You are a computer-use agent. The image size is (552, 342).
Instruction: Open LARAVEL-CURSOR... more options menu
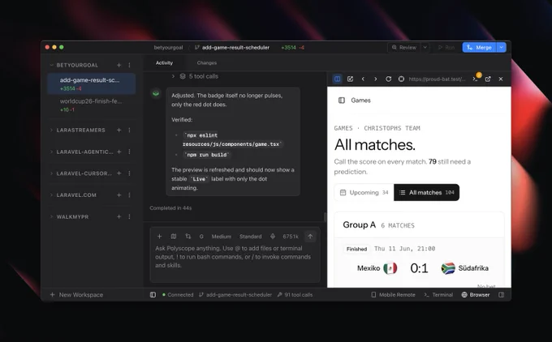point(129,173)
